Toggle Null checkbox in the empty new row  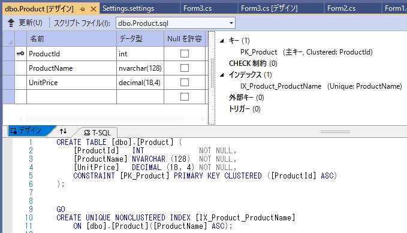tap(185, 97)
